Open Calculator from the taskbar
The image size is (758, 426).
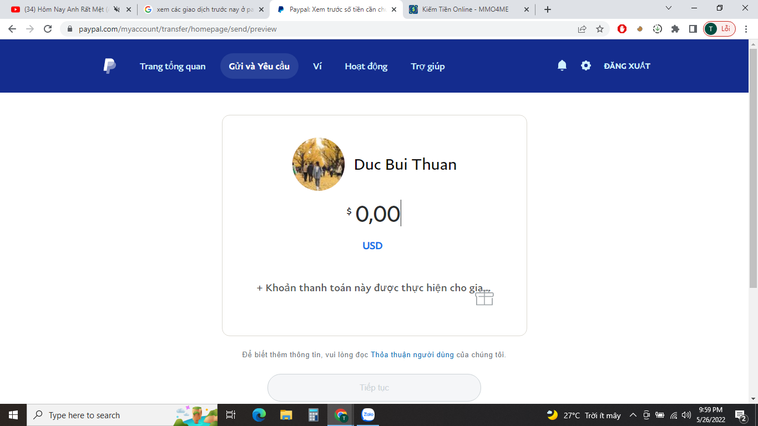click(314, 415)
